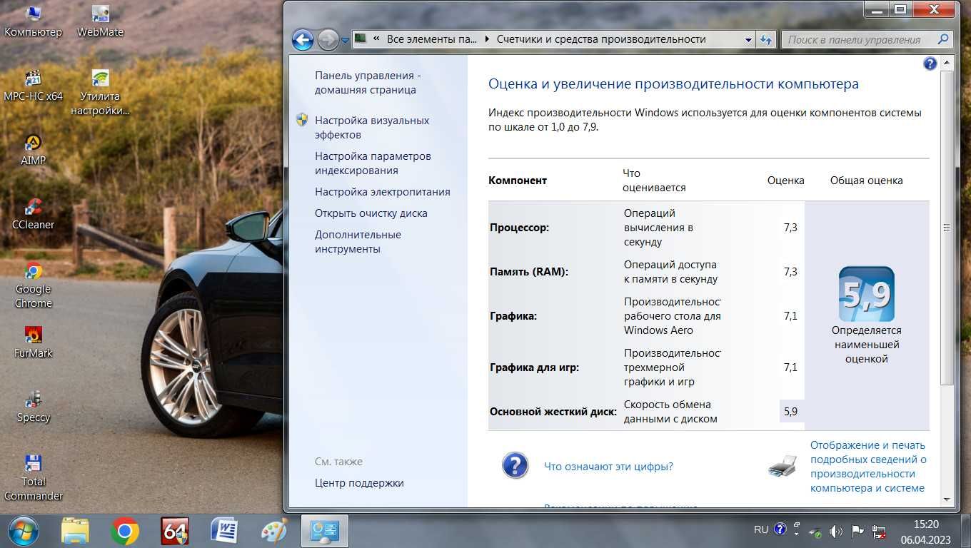Click the Процессор row label
The width and height of the screenshot is (971, 548).
pyautogui.click(x=519, y=228)
